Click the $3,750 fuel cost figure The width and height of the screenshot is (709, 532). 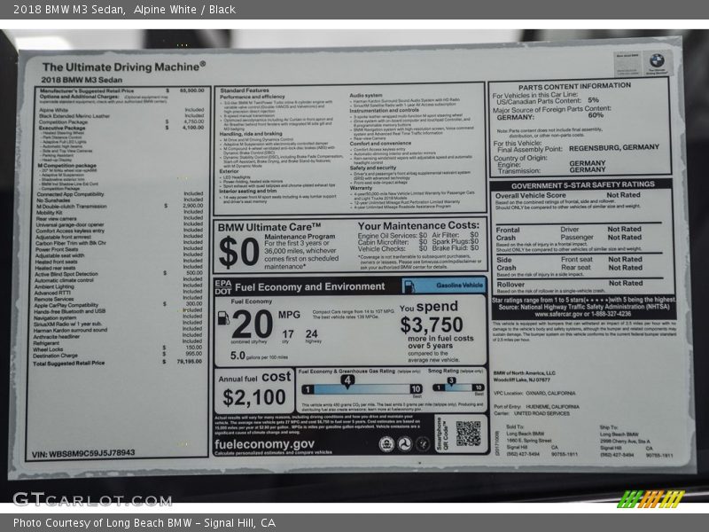(431, 325)
